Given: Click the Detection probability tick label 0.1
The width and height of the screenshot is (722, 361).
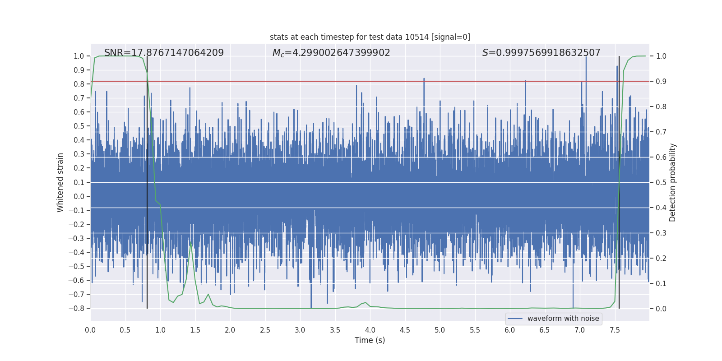Looking at the screenshot, I should (x=661, y=284).
